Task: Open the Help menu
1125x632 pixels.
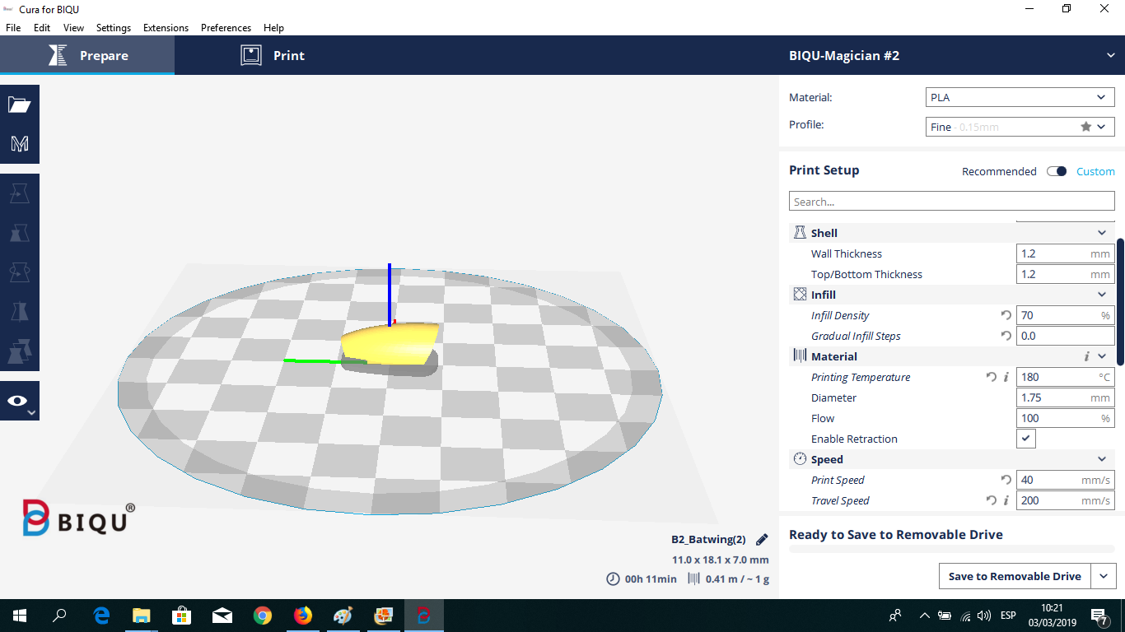Action: pyautogui.click(x=273, y=27)
